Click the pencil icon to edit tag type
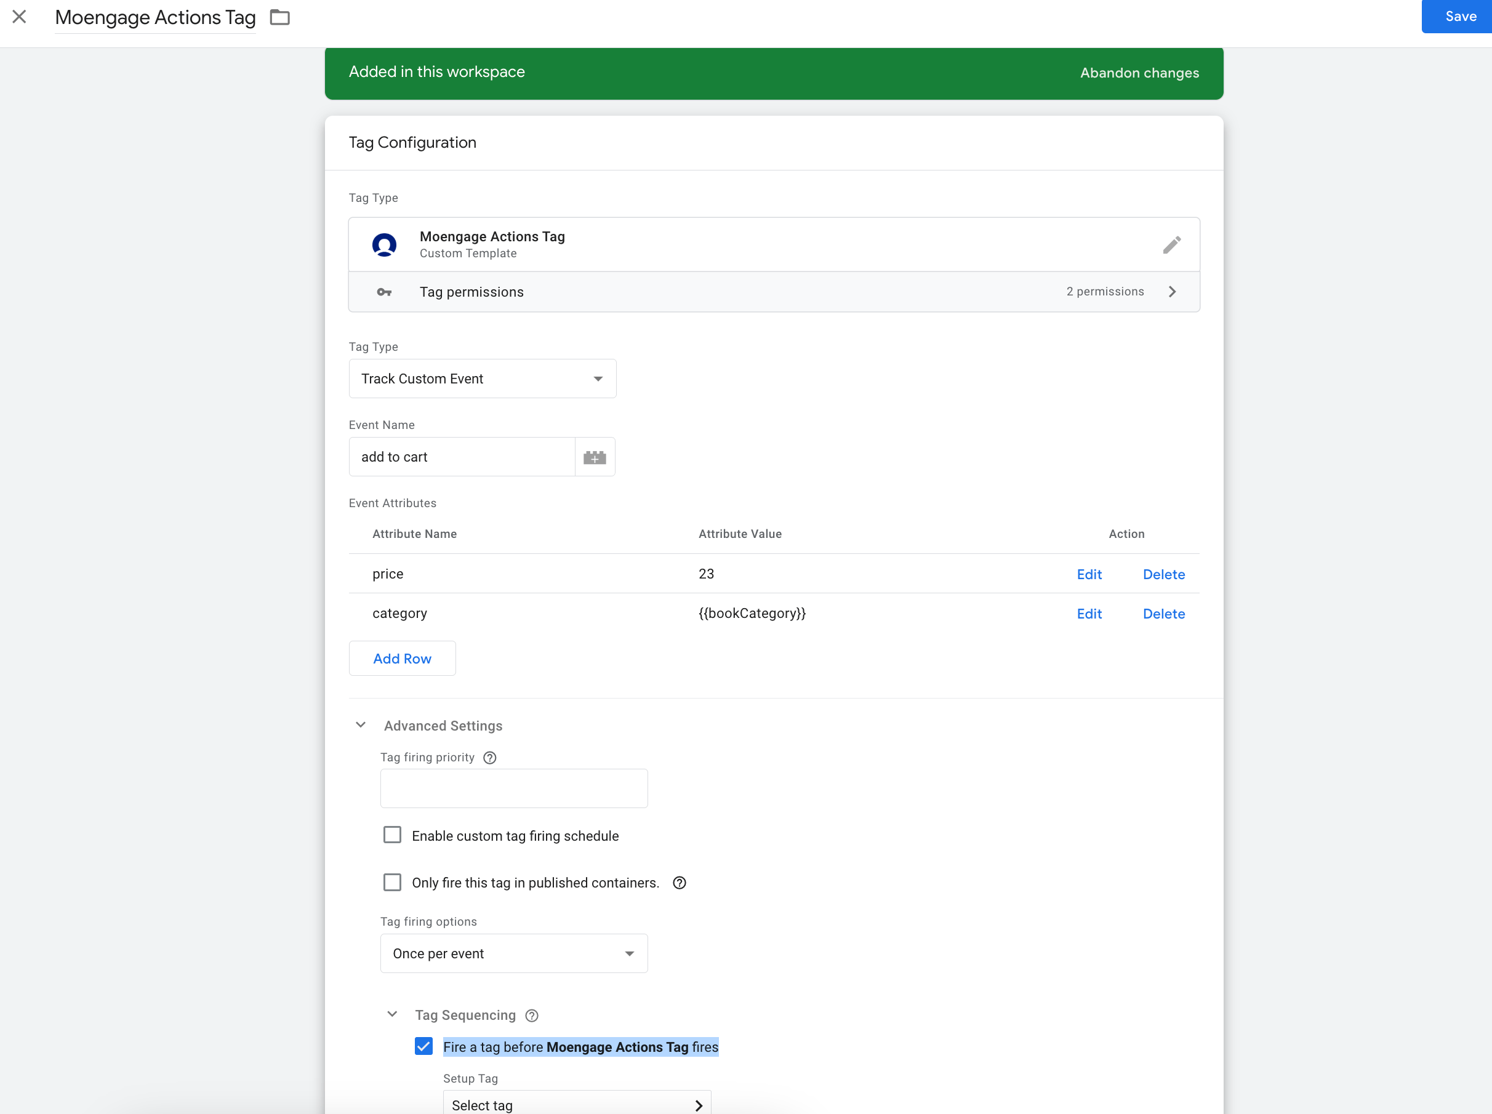The image size is (1492, 1114). pyautogui.click(x=1172, y=245)
